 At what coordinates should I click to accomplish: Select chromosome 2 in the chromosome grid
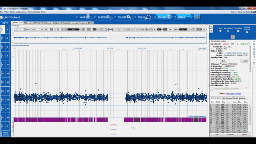(7, 29)
